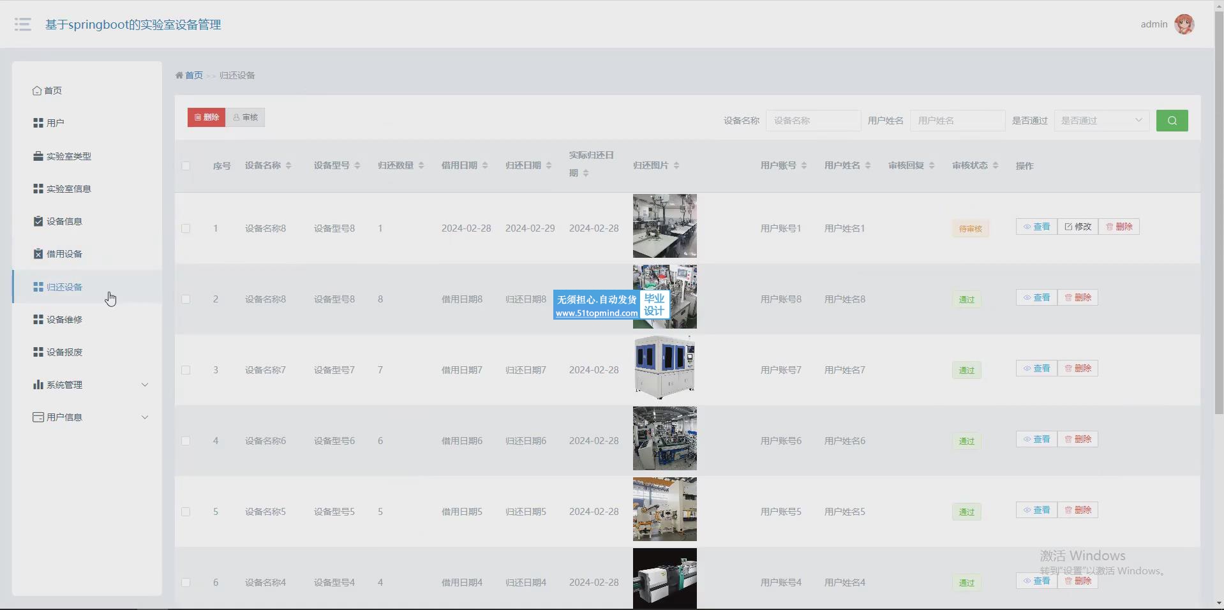Sort by 归还日期 column arrows

point(549,166)
